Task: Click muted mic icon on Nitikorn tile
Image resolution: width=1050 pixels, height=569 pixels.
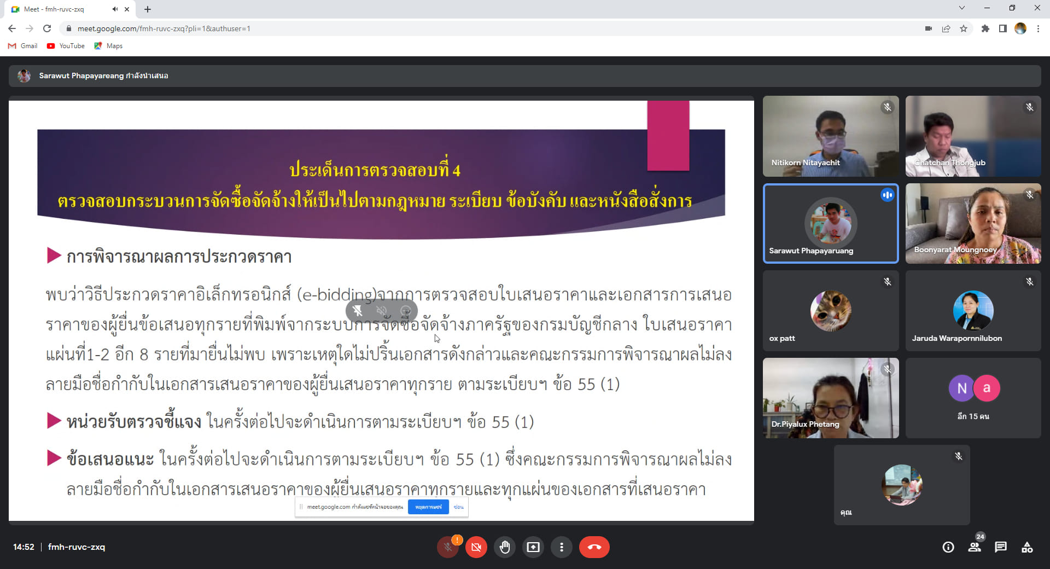Action: (x=887, y=107)
